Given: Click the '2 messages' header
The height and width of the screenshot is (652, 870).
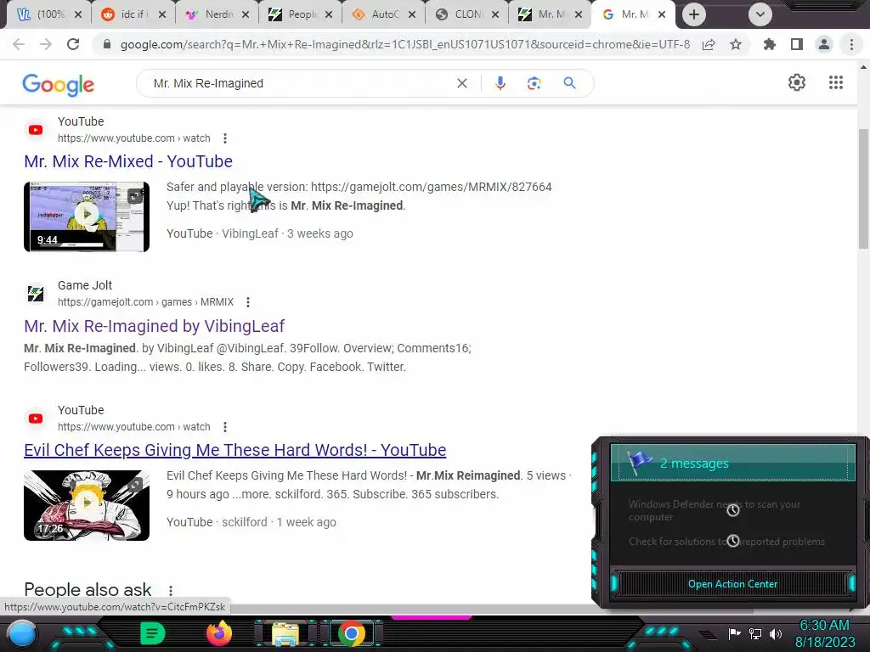Looking at the screenshot, I should pos(732,463).
